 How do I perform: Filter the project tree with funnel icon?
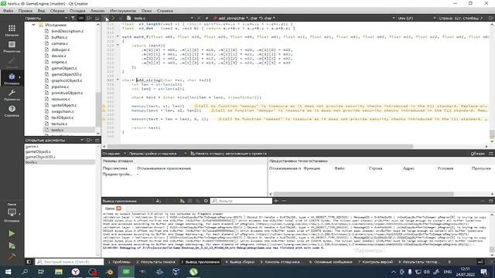(73, 18)
